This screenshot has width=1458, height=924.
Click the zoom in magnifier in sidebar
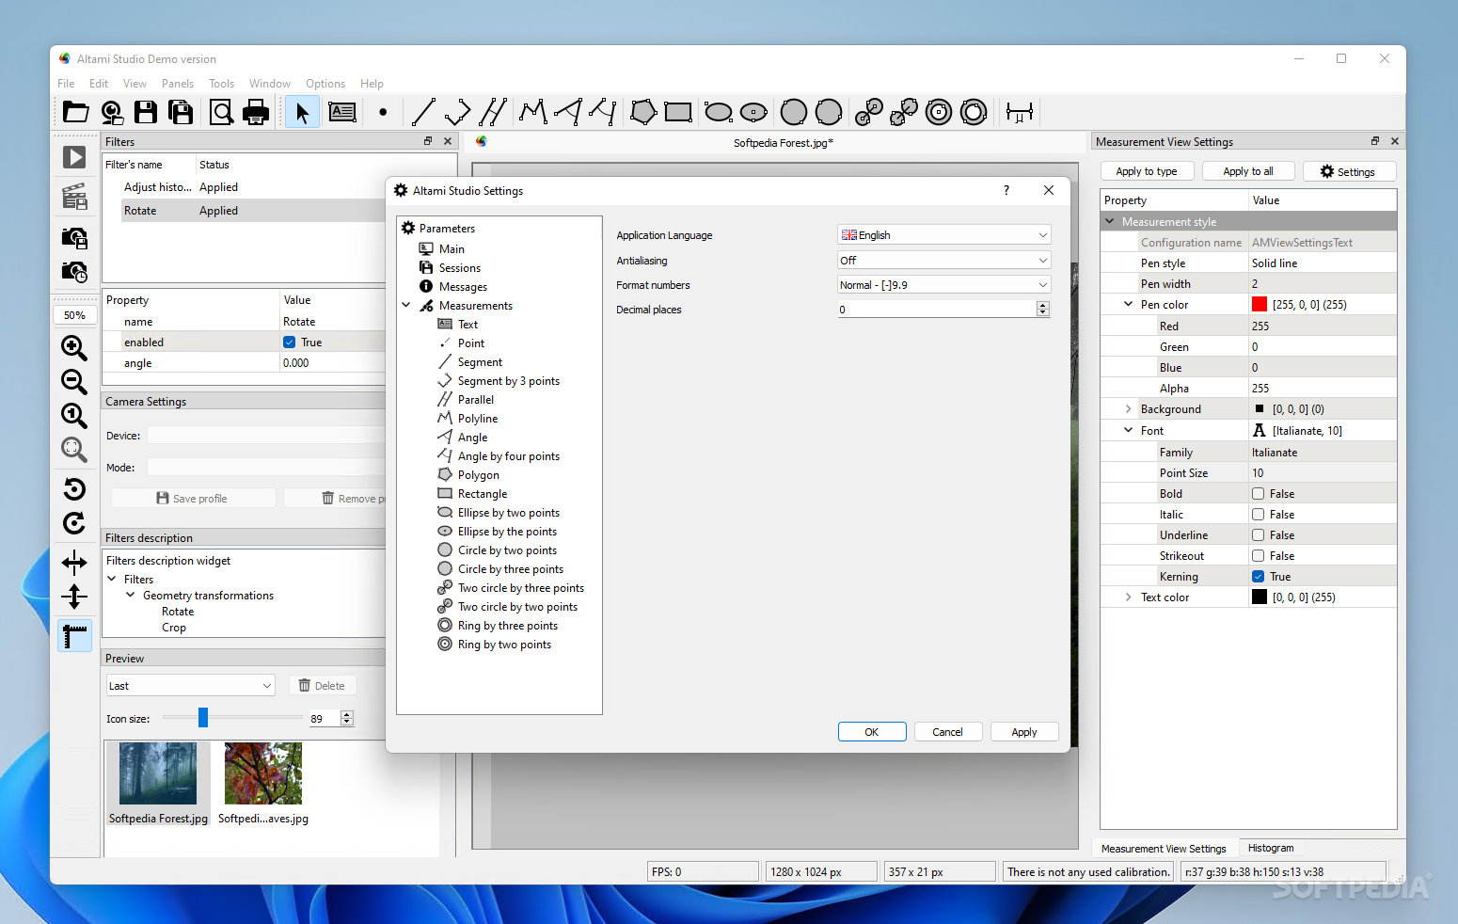(x=74, y=347)
